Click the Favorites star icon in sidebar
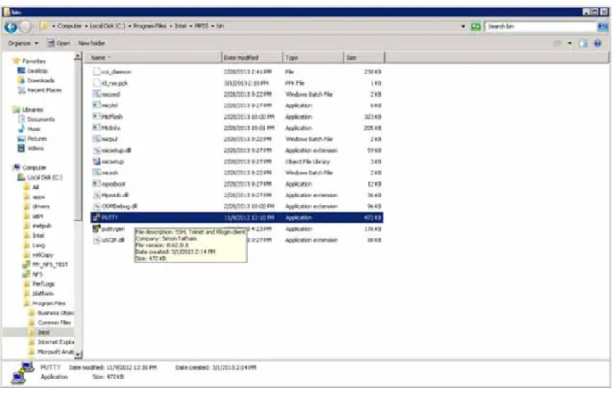 point(16,62)
